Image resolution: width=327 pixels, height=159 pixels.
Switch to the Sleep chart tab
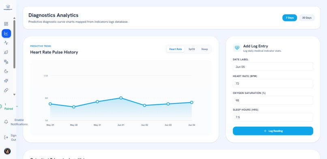(x=204, y=49)
